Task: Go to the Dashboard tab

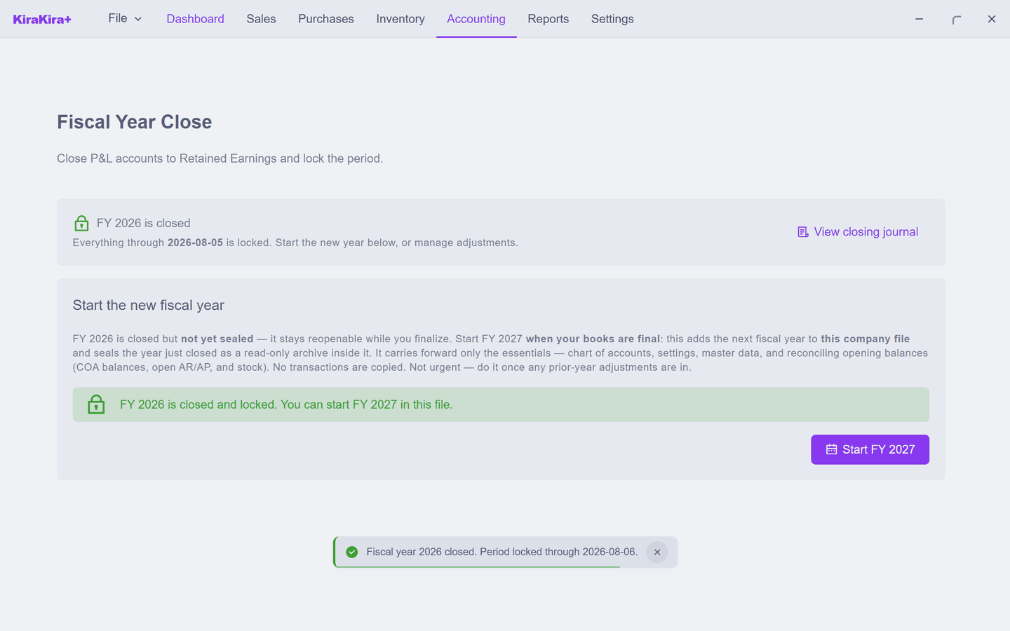Action: (x=196, y=19)
